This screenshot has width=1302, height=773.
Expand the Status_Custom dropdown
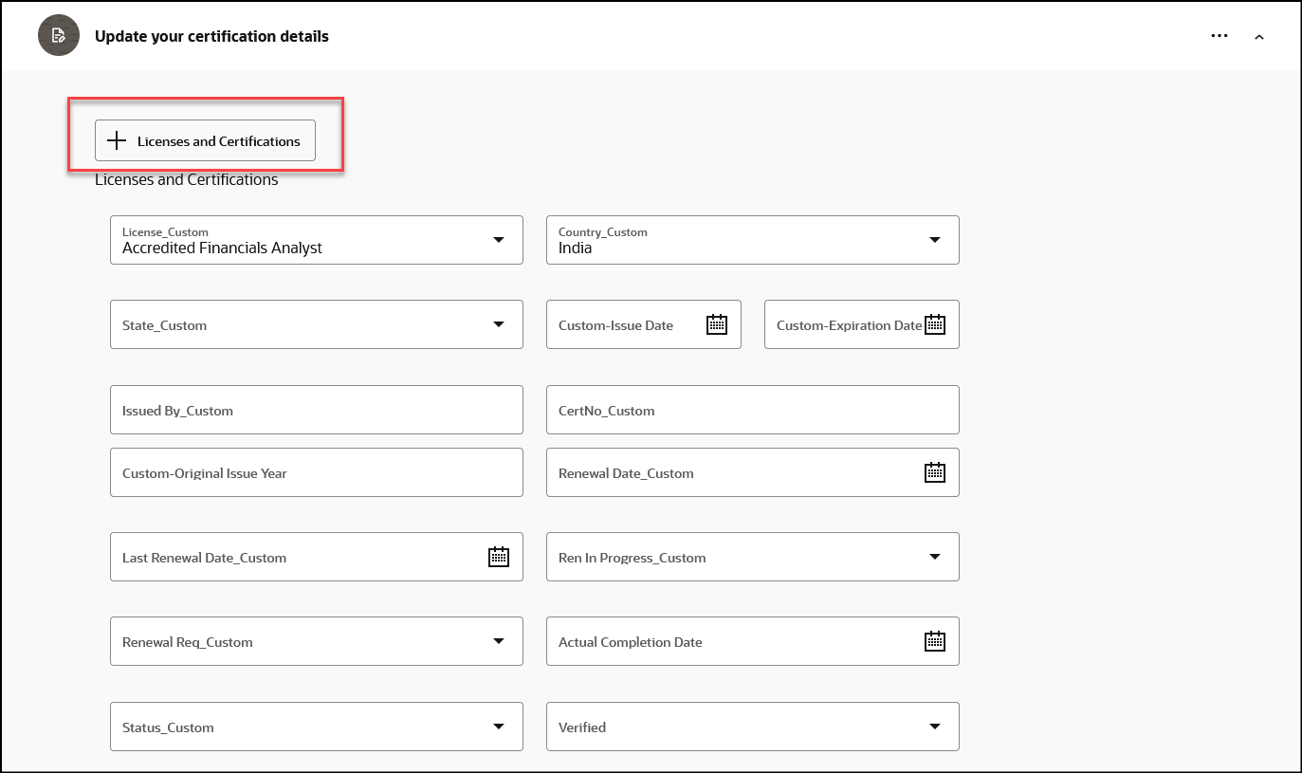(499, 727)
